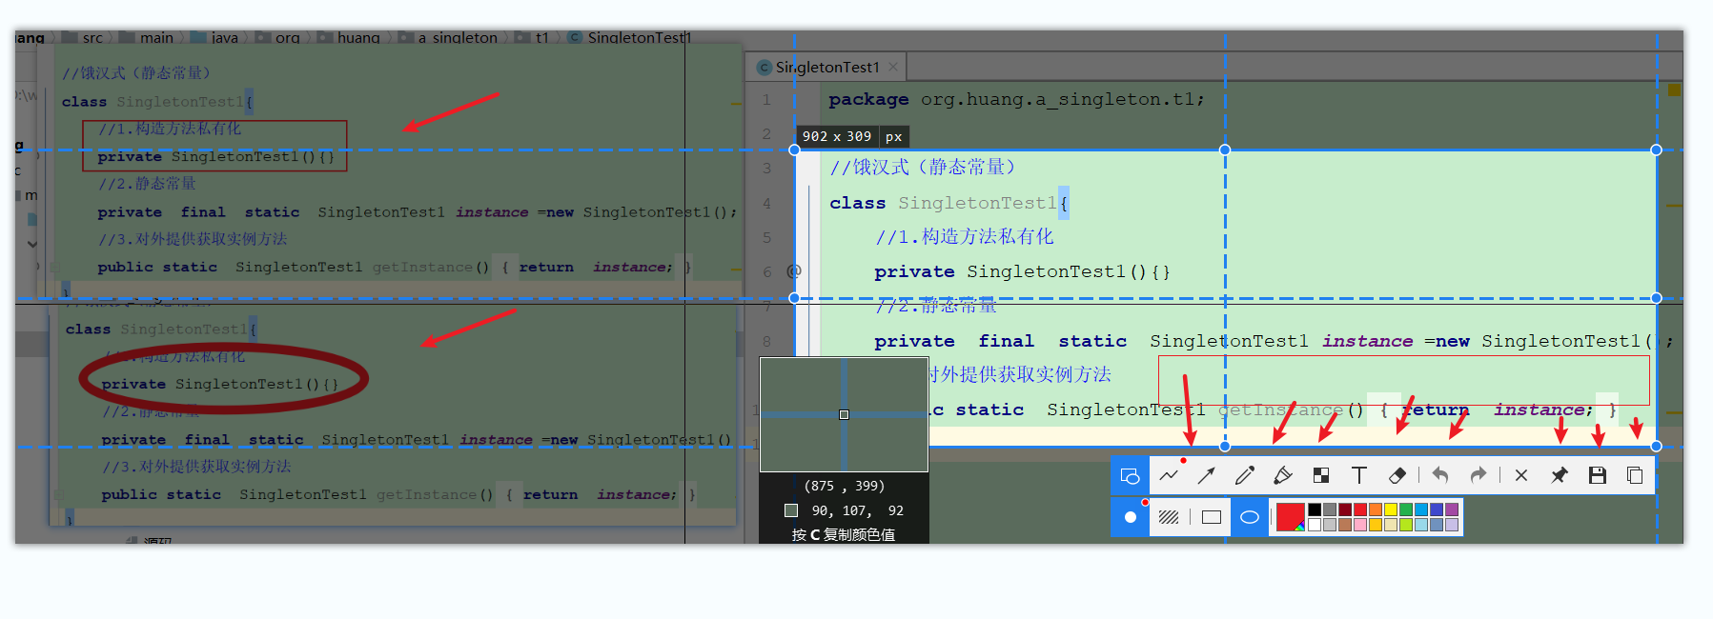This screenshot has width=1713, height=619.
Task: Close the SingletonTest1 editor tab
Action: 893,67
